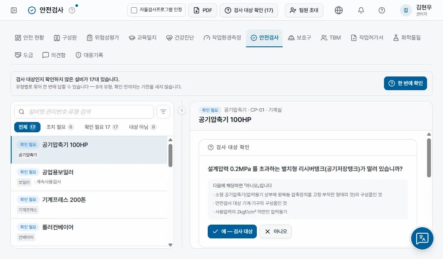Switch to 화학물질 tab
This screenshot has width=443, height=259.
[x=407, y=38]
